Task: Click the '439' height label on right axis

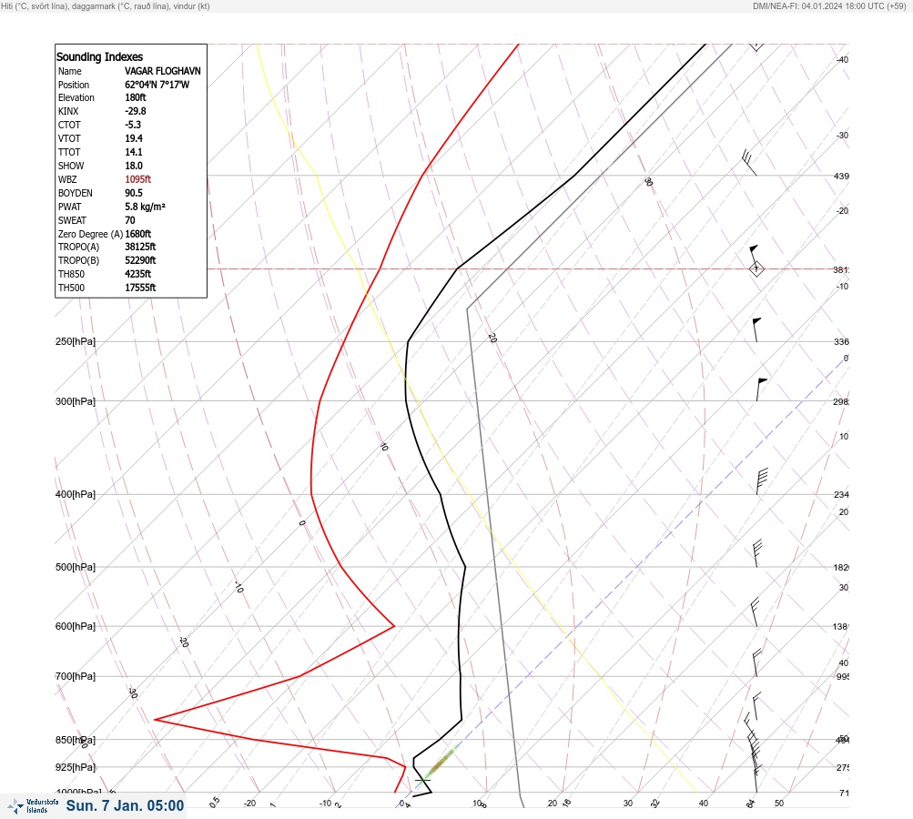Action: (841, 176)
